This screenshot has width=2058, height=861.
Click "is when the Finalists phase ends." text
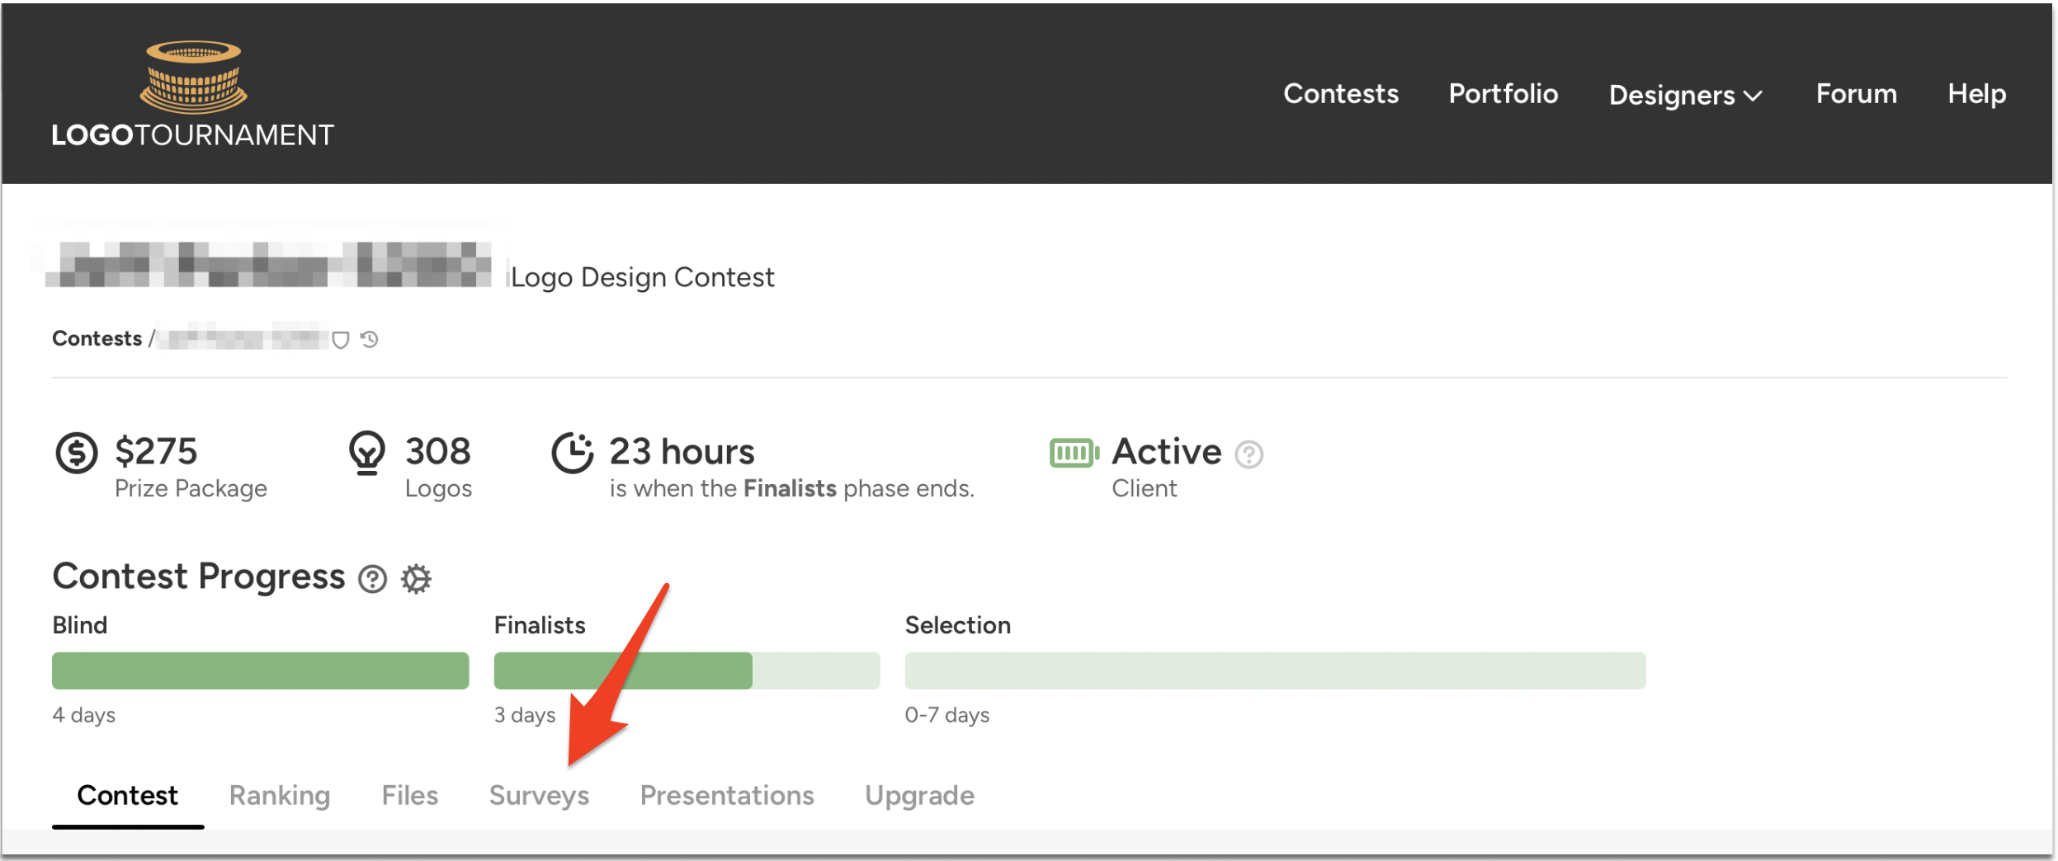[791, 489]
